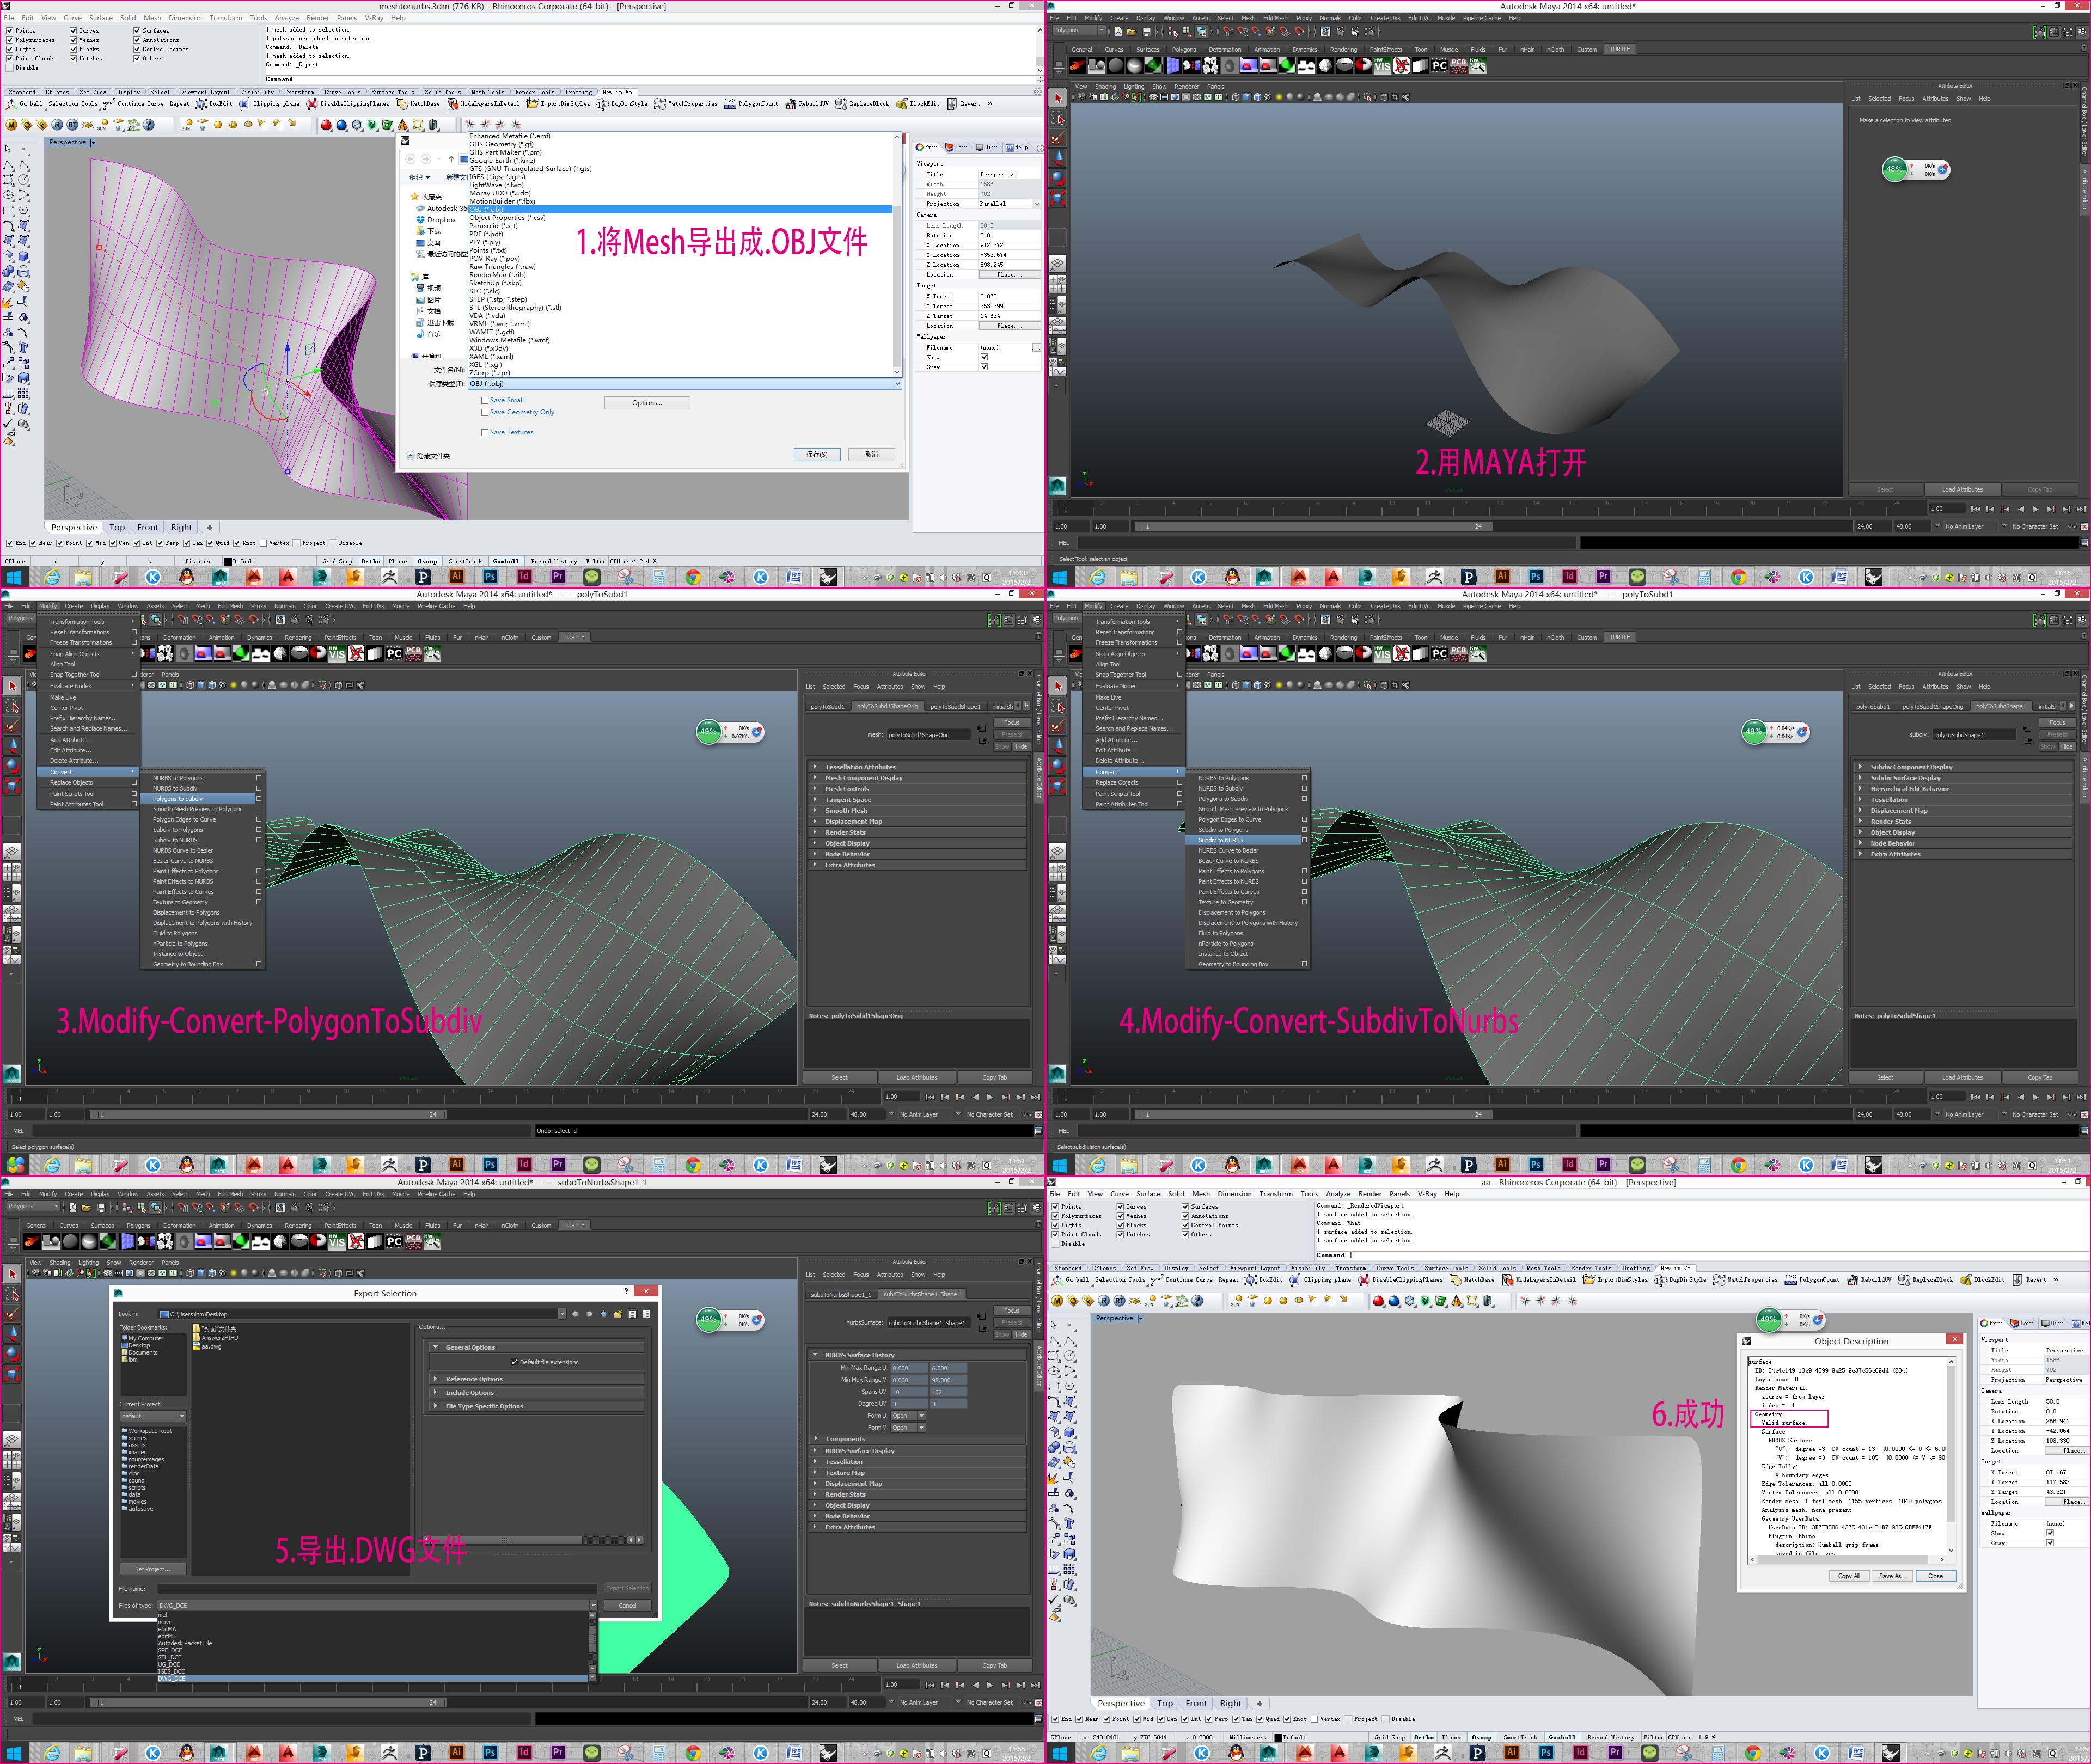Click up-arrow navigation icon in Rhino save dialog
The image size is (2091, 1764).
[x=451, y=159]
